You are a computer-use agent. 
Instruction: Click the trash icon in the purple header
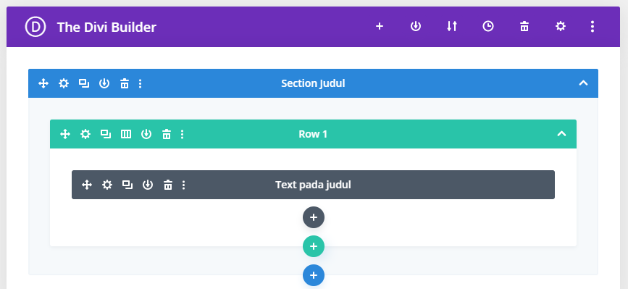coord(524,26)
